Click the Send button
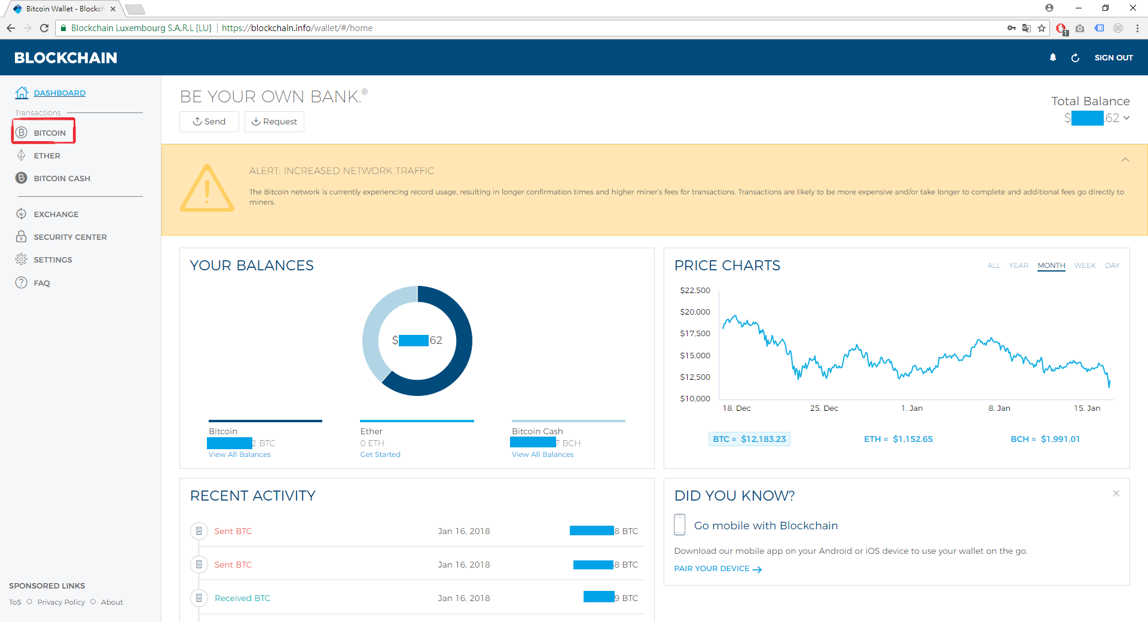 [x=209, y=121]
